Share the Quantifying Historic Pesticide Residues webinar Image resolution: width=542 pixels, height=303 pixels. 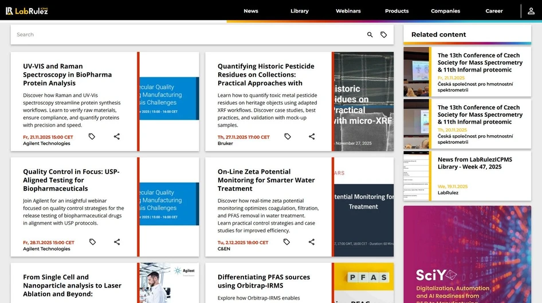pyautogui.click(x=312, y=136)
